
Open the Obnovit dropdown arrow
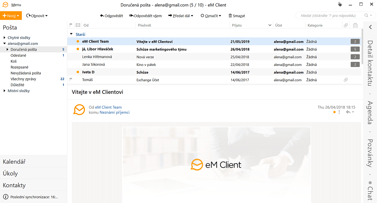click(x=46, y=16)
